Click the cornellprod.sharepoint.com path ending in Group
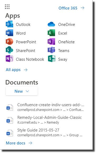 (x=50, y=135)
